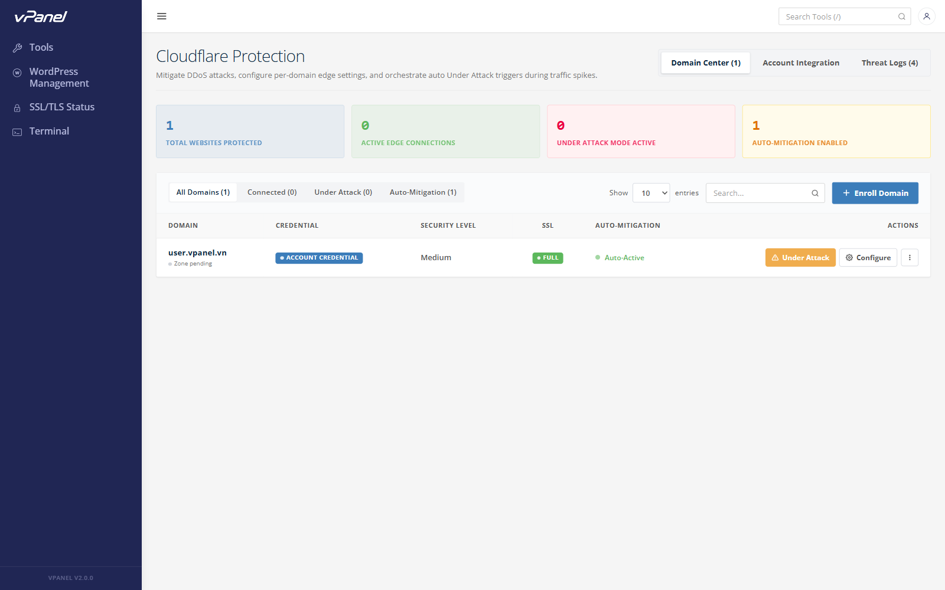Switch to the Account Integration tab
The width and height of the screenshot is (945, 590).
801,63
